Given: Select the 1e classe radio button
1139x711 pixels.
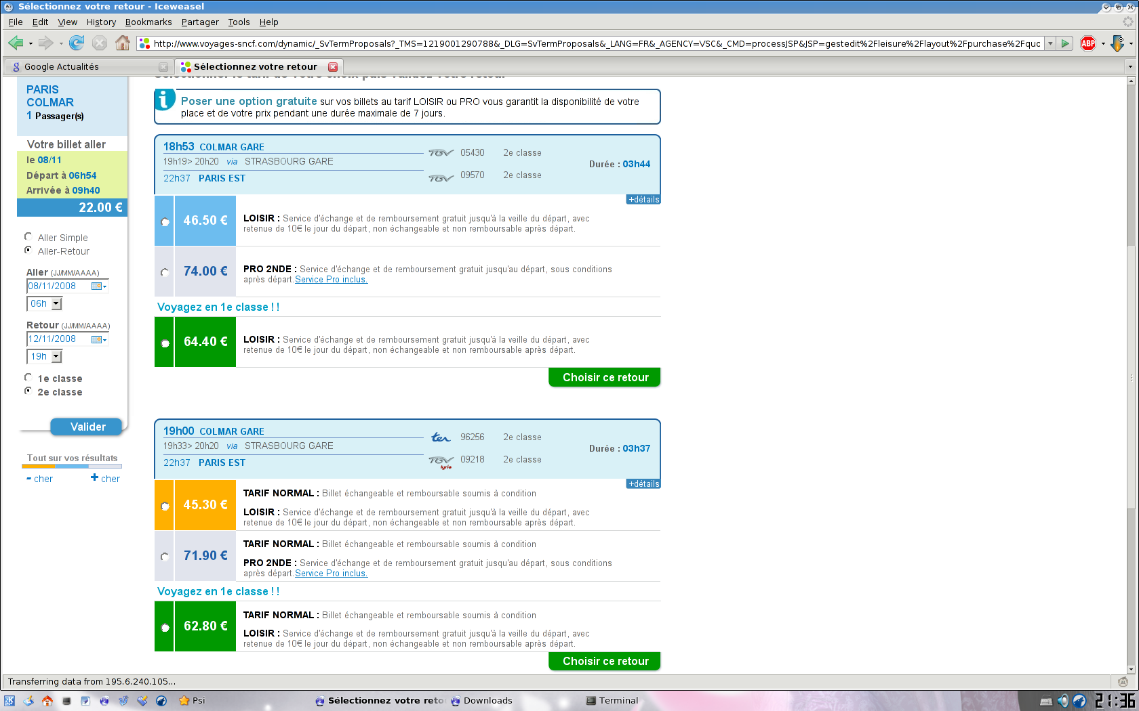Looking at the screenshot, I should point(28,377).
